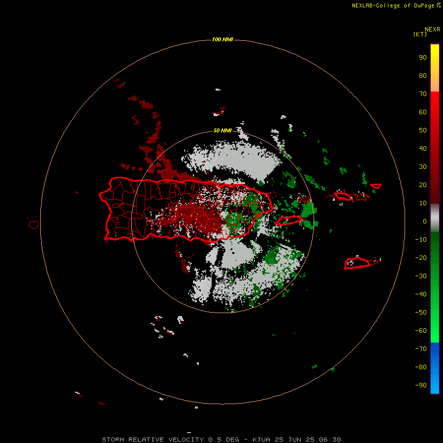Viewport: 443px width, 443px height.
Task: Click the gray zero-velocity segment of the color bar
Action: (x=435, y=218)
